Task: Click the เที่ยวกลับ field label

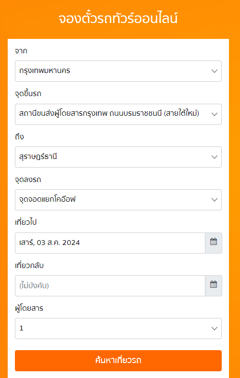Action: coord(29,265)
